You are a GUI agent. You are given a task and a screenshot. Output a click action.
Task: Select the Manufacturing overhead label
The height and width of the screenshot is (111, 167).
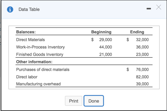pyautogui.click(x=38, y=84)
